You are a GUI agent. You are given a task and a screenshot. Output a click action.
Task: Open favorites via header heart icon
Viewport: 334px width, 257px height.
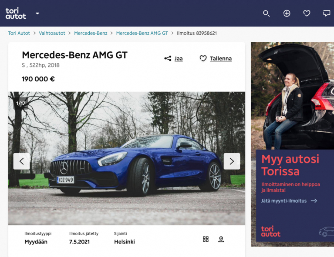tap(307, 13)
